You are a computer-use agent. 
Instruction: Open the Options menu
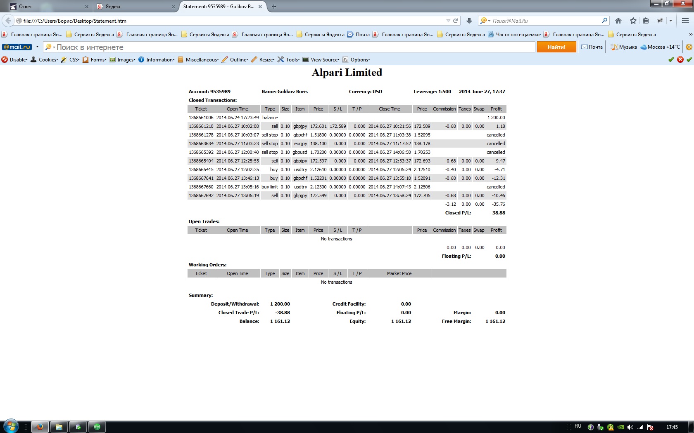[x=356, y=60]
